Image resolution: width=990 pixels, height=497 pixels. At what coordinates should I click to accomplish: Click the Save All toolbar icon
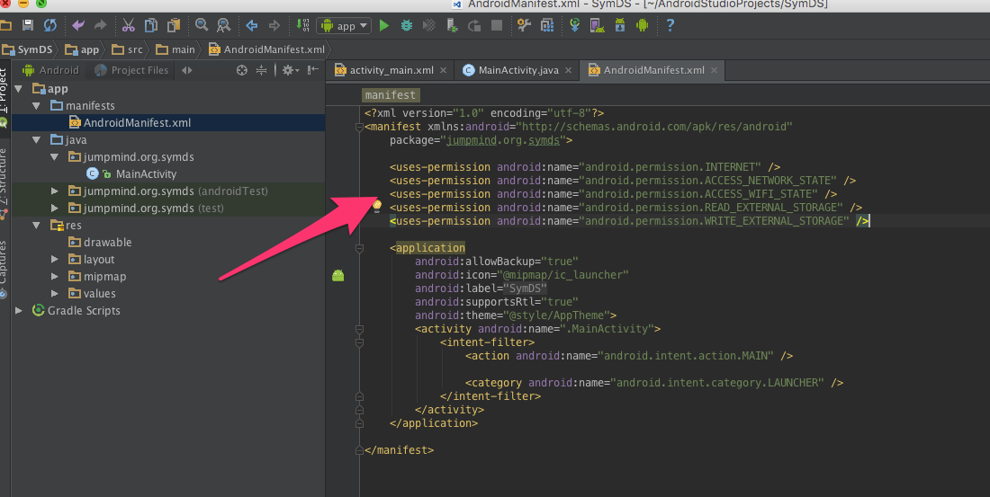coord(28,25)
